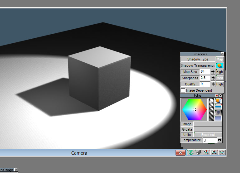This screenshot has height=173, width=240.
Task: Toggle the Med sharpness preset
Action: pos(220,78)
